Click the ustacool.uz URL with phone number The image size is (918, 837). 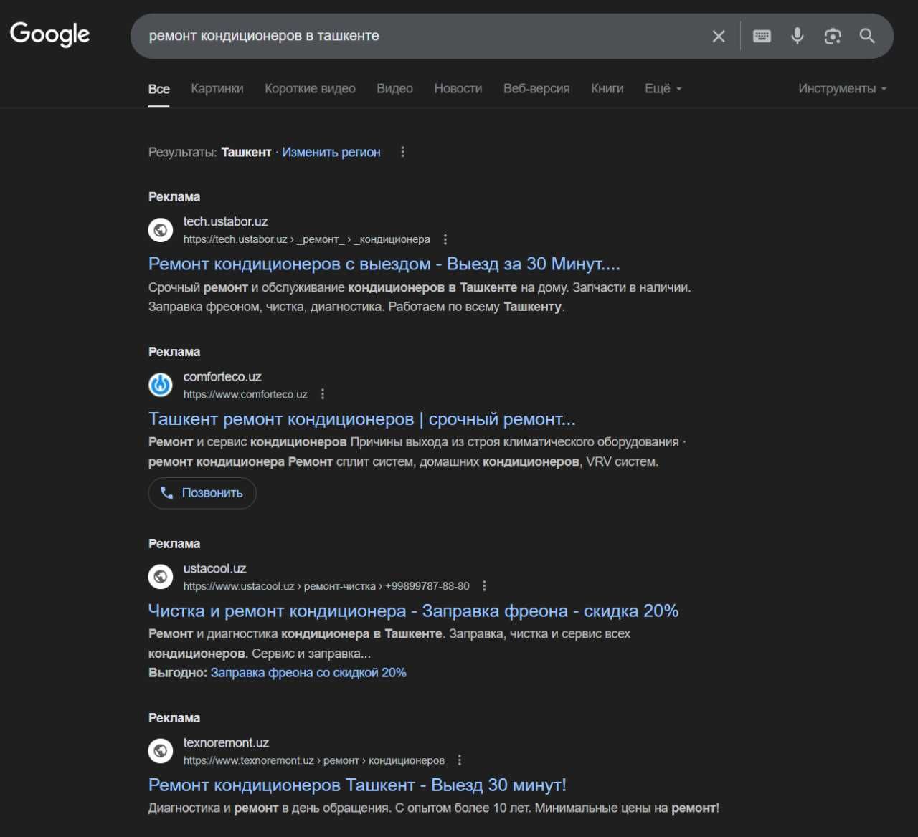(x=326, y=586)
